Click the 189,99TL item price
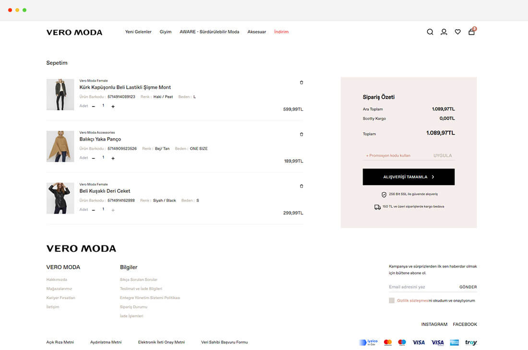The image size is (528, 350). 293,161
